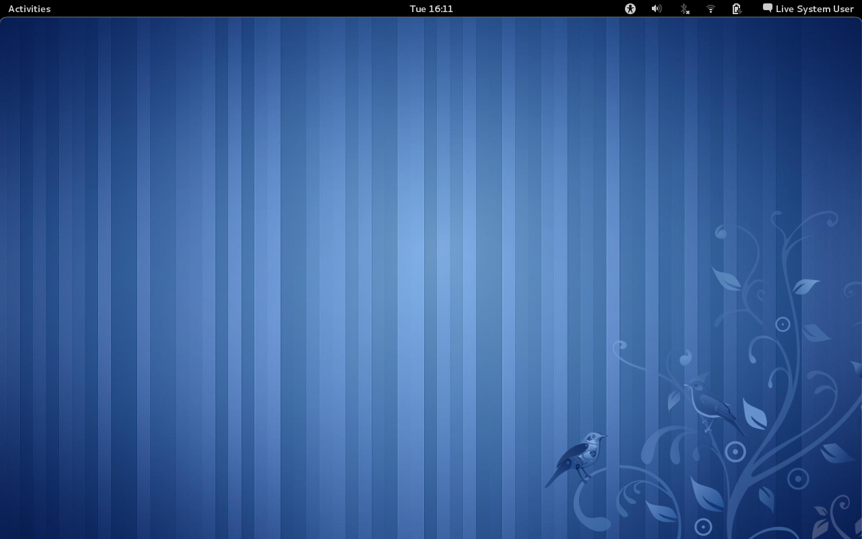
Task: Click the big leaf right of small bird
Action: click(754, 414)
